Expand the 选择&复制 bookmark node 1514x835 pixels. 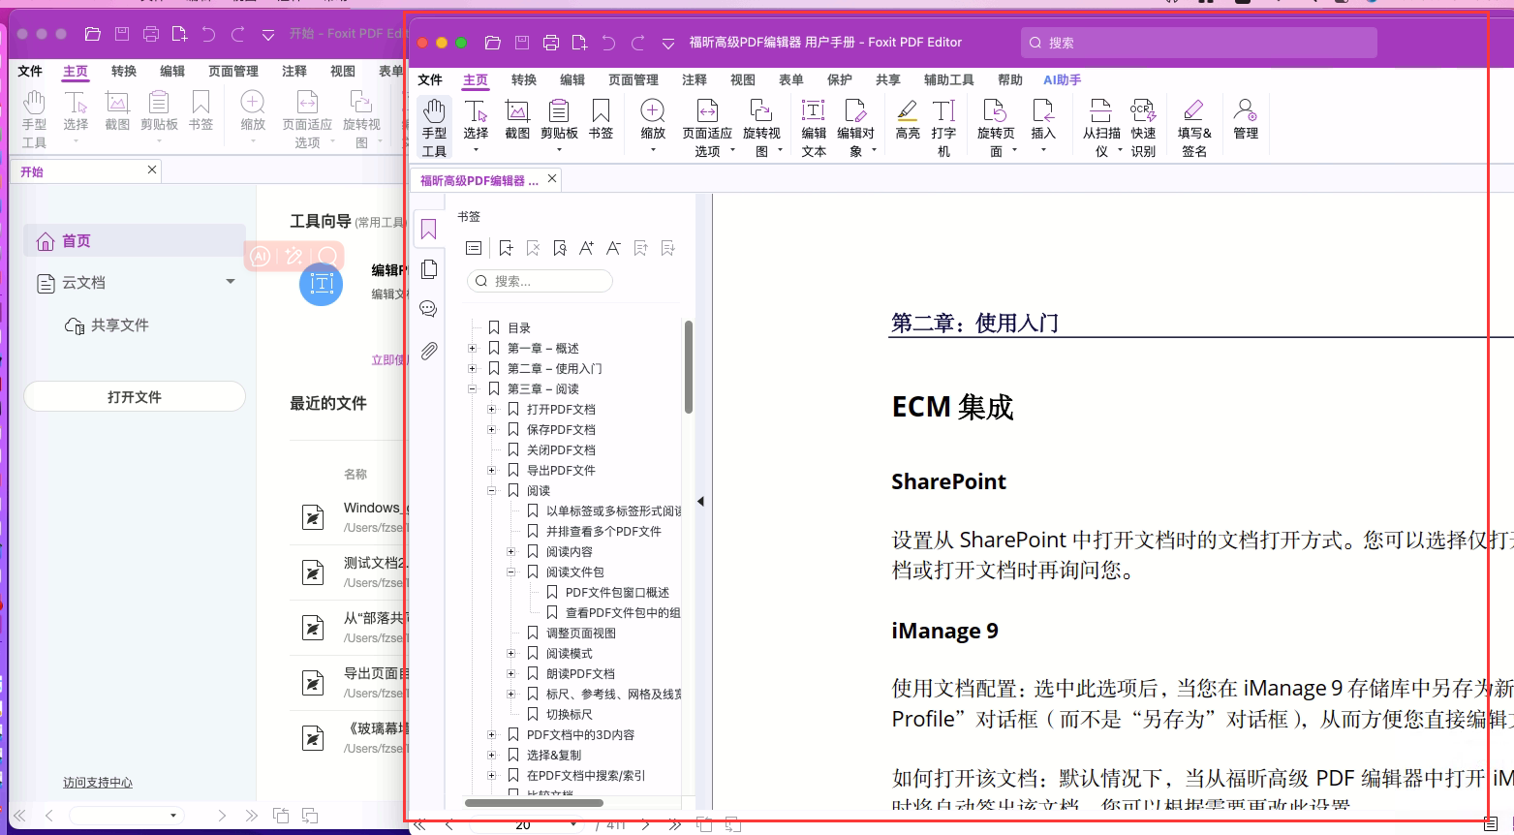492,755
